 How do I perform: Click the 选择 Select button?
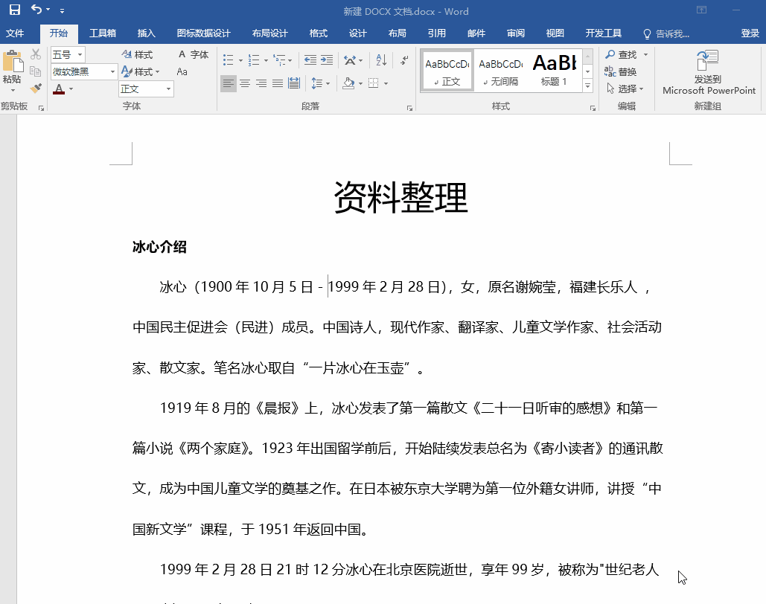(625, 89)
